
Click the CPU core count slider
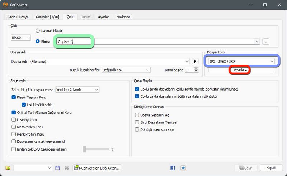[96, 149]
